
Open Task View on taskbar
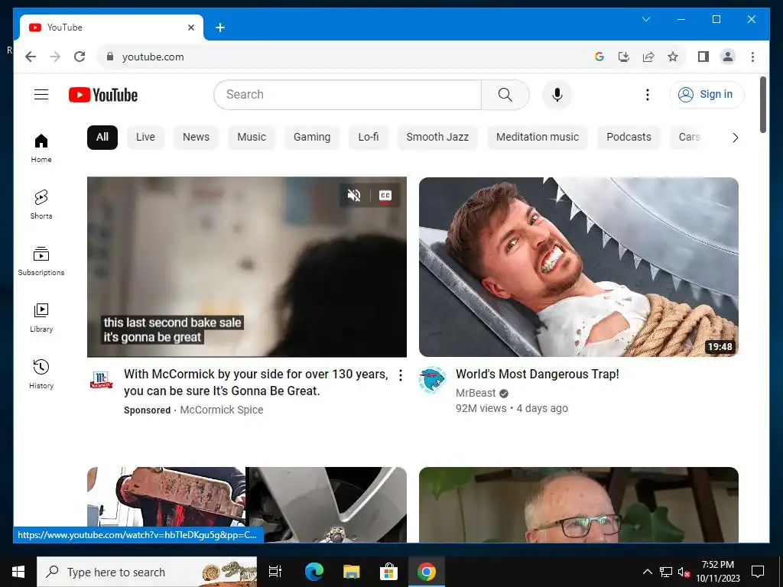(275, 572)
